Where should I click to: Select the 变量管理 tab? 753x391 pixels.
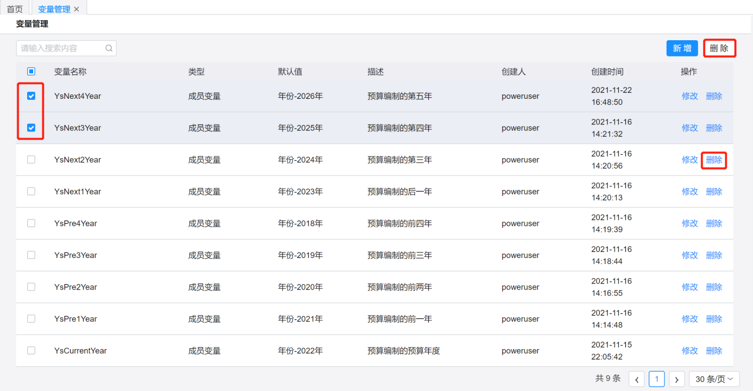pos(54,9)
